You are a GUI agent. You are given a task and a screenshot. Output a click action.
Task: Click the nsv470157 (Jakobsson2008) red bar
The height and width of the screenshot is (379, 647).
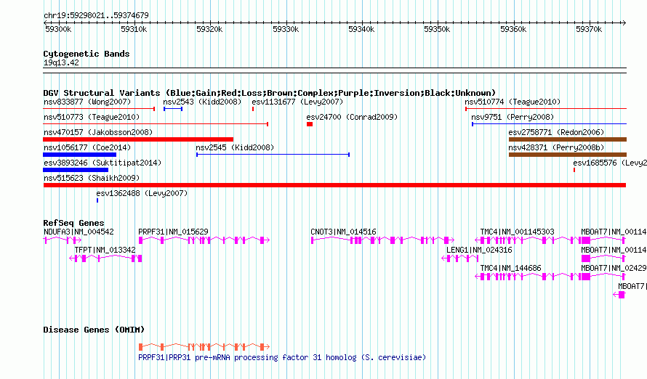[138, 139]
